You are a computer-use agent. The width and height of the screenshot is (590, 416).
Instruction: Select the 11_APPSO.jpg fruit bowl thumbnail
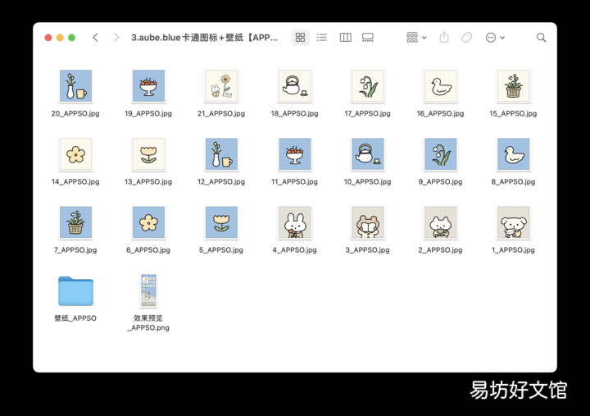(295, 154)
